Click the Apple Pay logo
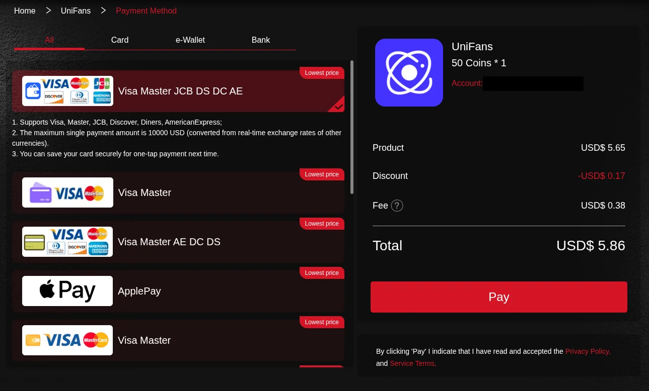Image resolution: width=649 pixels, height=391 pixels. pos(67,291)
